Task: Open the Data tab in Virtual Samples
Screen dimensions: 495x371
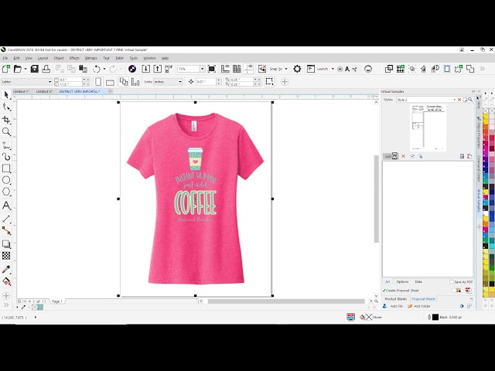Action: (418, 281)
